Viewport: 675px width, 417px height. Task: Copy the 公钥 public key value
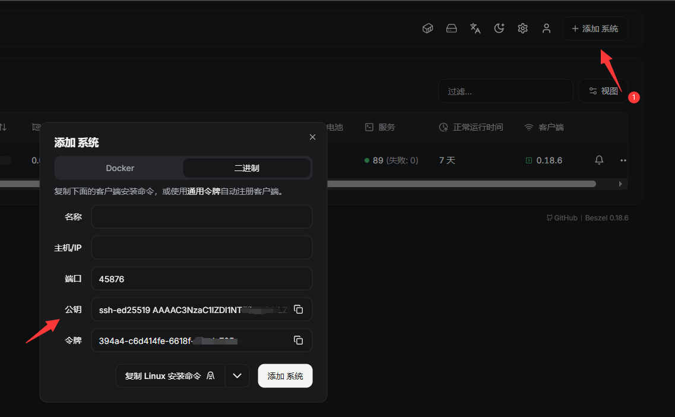tap(299, 309)
